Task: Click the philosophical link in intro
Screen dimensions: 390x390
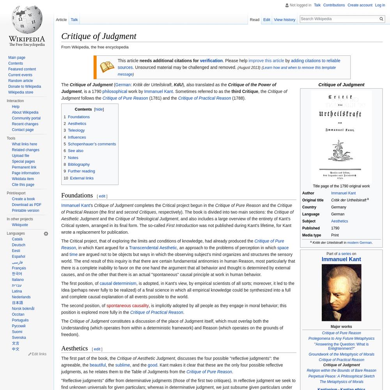Action: tap(115, 92)
